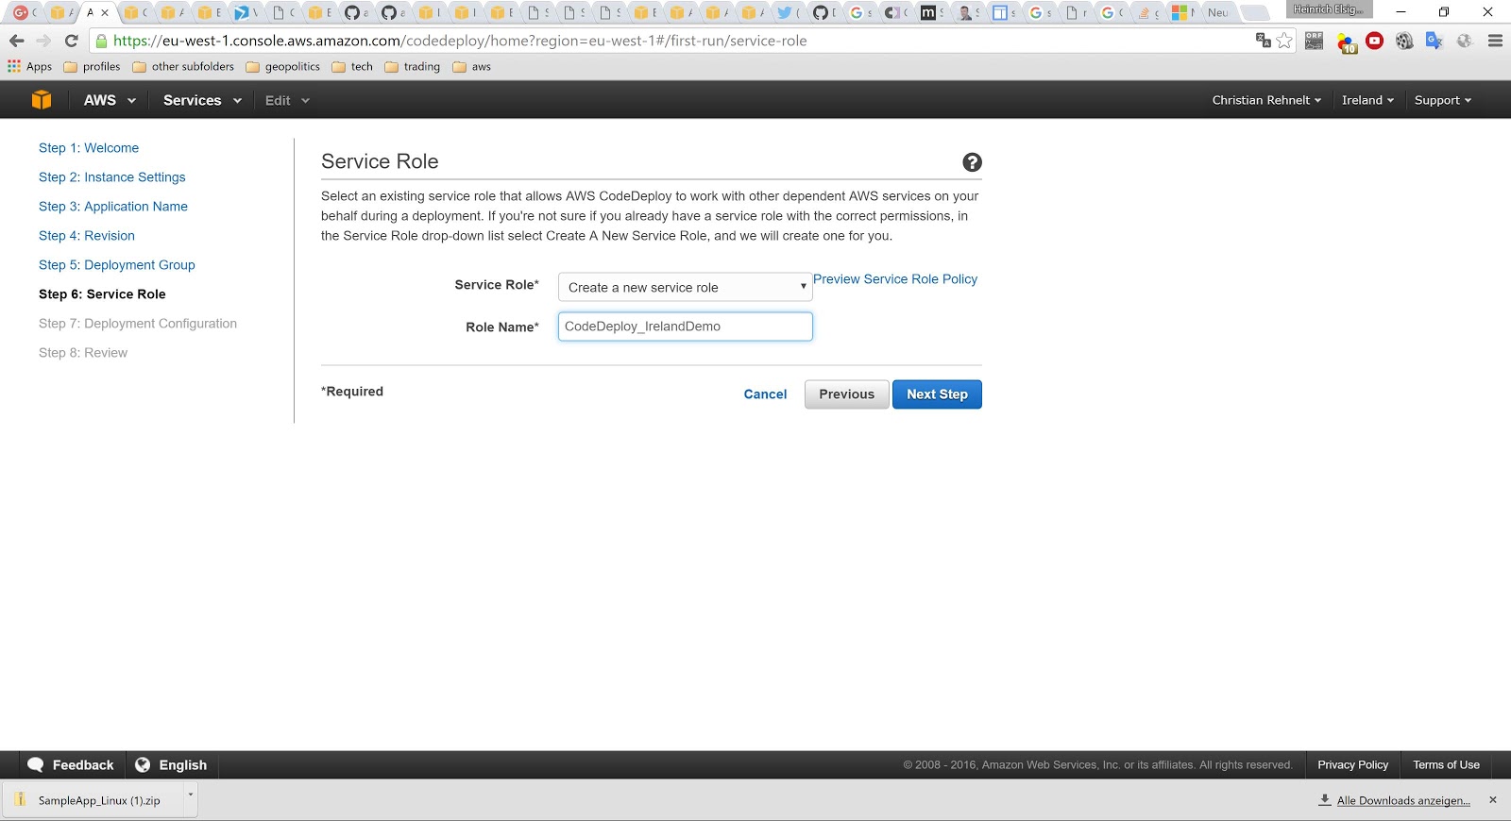1511x821 pixels.
Task: Go to Step 4: Revision
Action: pyautogui.click(x=87, y=236)
